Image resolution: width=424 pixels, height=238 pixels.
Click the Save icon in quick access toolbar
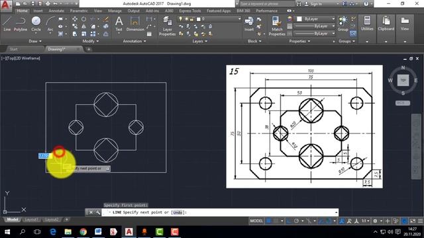(32, 4)
